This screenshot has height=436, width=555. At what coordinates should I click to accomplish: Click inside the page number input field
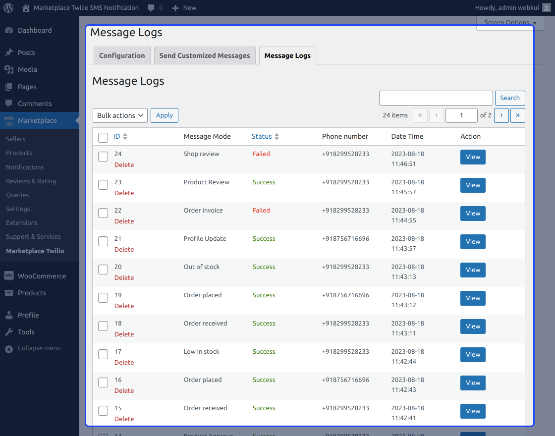click(461, 115)
